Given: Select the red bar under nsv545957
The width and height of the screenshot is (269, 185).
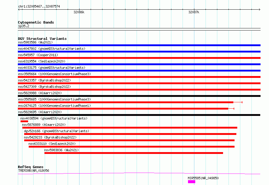Looking at the screenshot, I should 139,58.
